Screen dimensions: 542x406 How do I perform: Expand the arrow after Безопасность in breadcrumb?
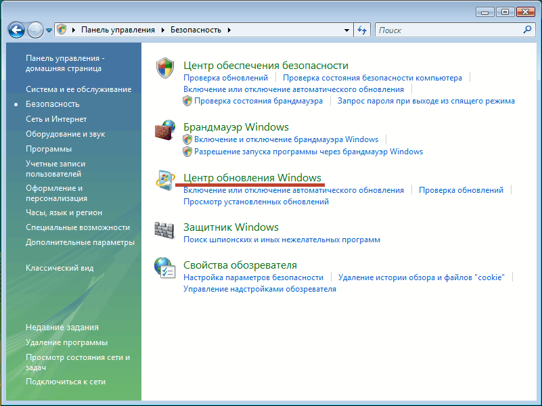[x=229, y=30]
